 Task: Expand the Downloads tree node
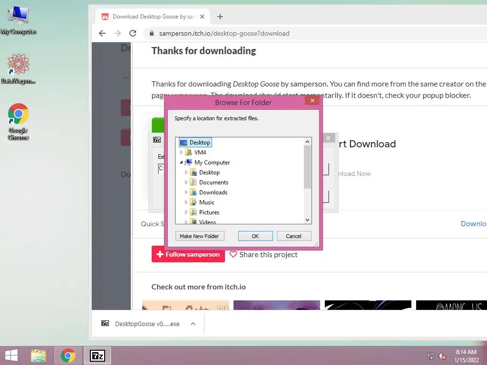[186, 192]
